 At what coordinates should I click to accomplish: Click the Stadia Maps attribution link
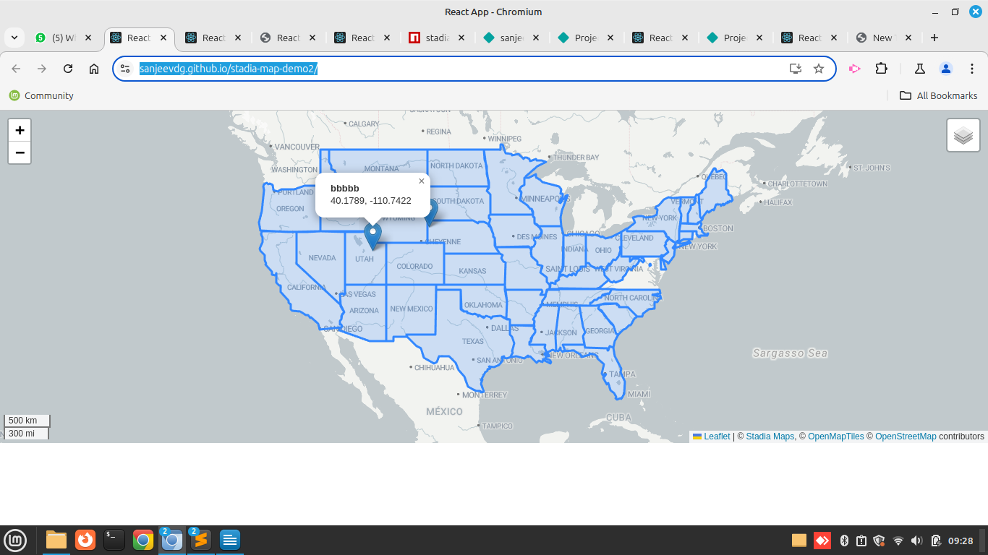coord(770,436)
